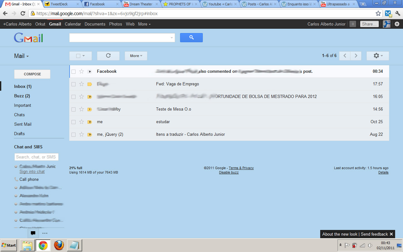Open the Windows Start menu

[x=9, y=245]
